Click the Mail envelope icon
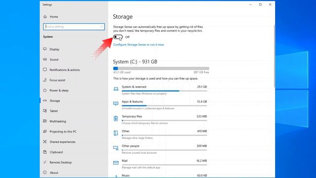This screenshot has height=178, width=316. 116,163
